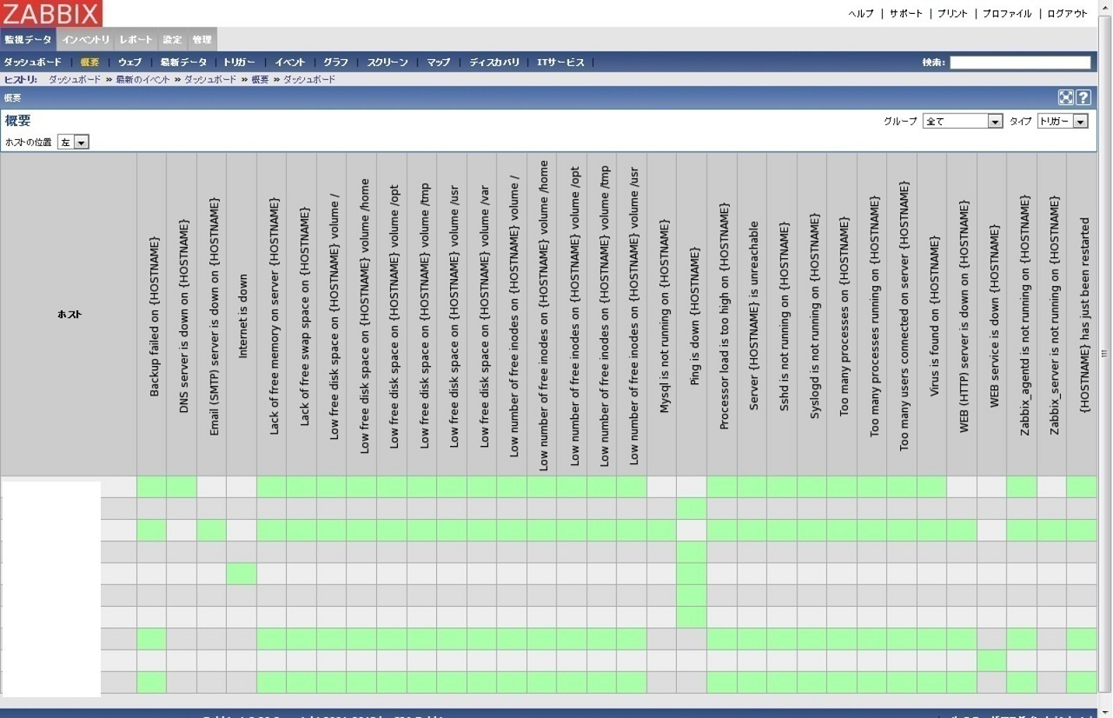This screenshot has width=1113, height=718.
Task: Click the green cell under Internet is down
Action: (x=242, y=574)
